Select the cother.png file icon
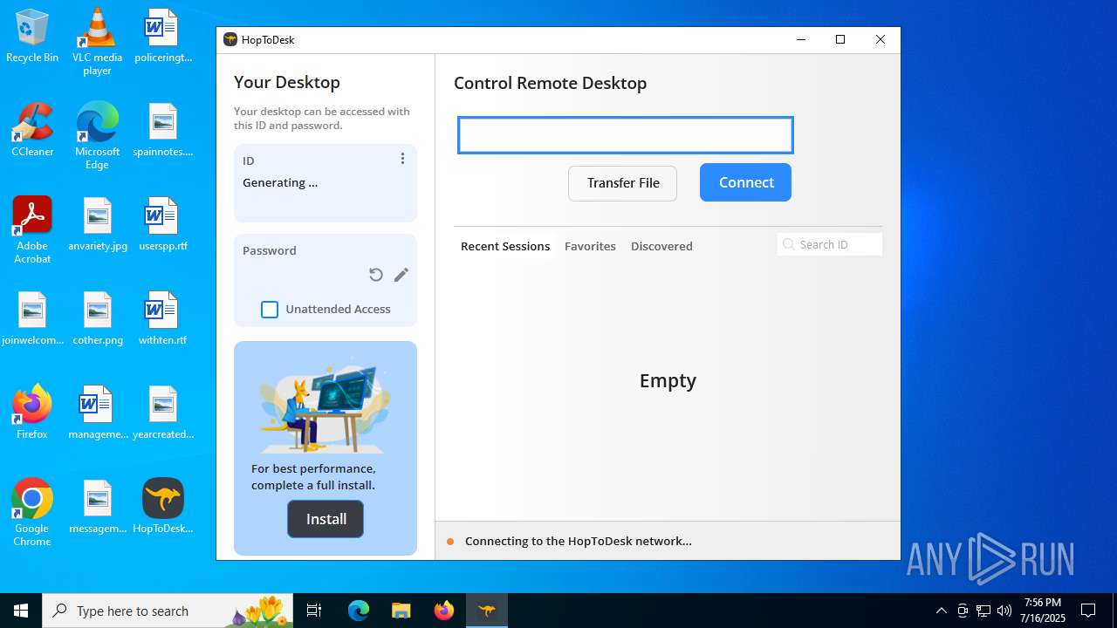This screenshot has width=1117, height=628. coord(97,319)
